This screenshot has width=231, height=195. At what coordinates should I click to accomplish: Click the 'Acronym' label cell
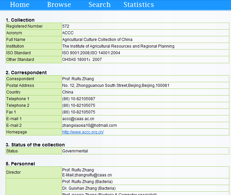pyautogui.click(x=34, y=33)
